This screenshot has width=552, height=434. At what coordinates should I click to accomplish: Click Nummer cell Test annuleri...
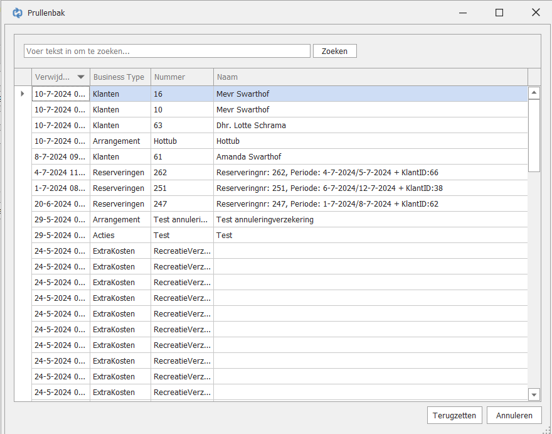click(x=182, y=220)
